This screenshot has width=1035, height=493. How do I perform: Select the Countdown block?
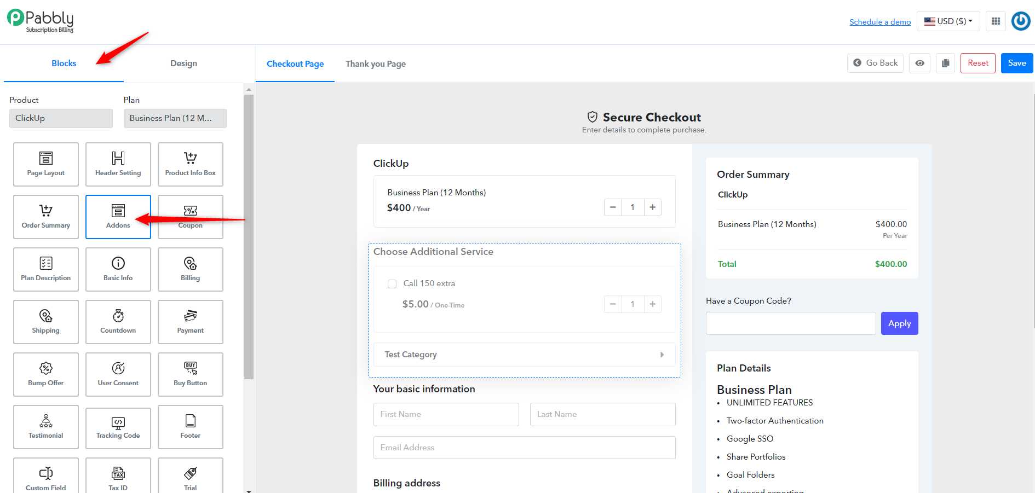click(x=118, y=322)
